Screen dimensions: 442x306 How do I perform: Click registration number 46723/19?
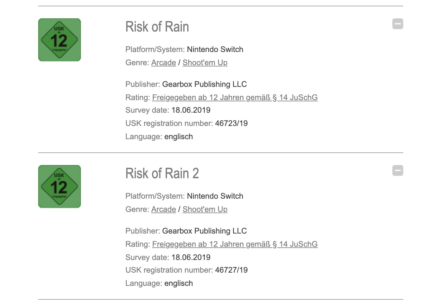231,123
